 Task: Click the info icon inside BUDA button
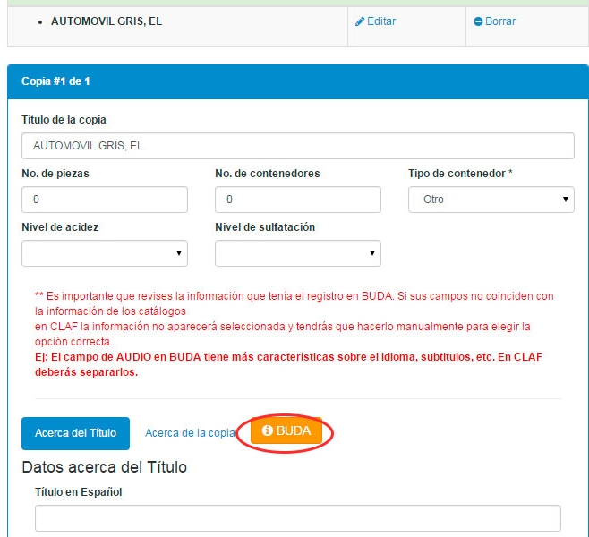coord(268,431)
